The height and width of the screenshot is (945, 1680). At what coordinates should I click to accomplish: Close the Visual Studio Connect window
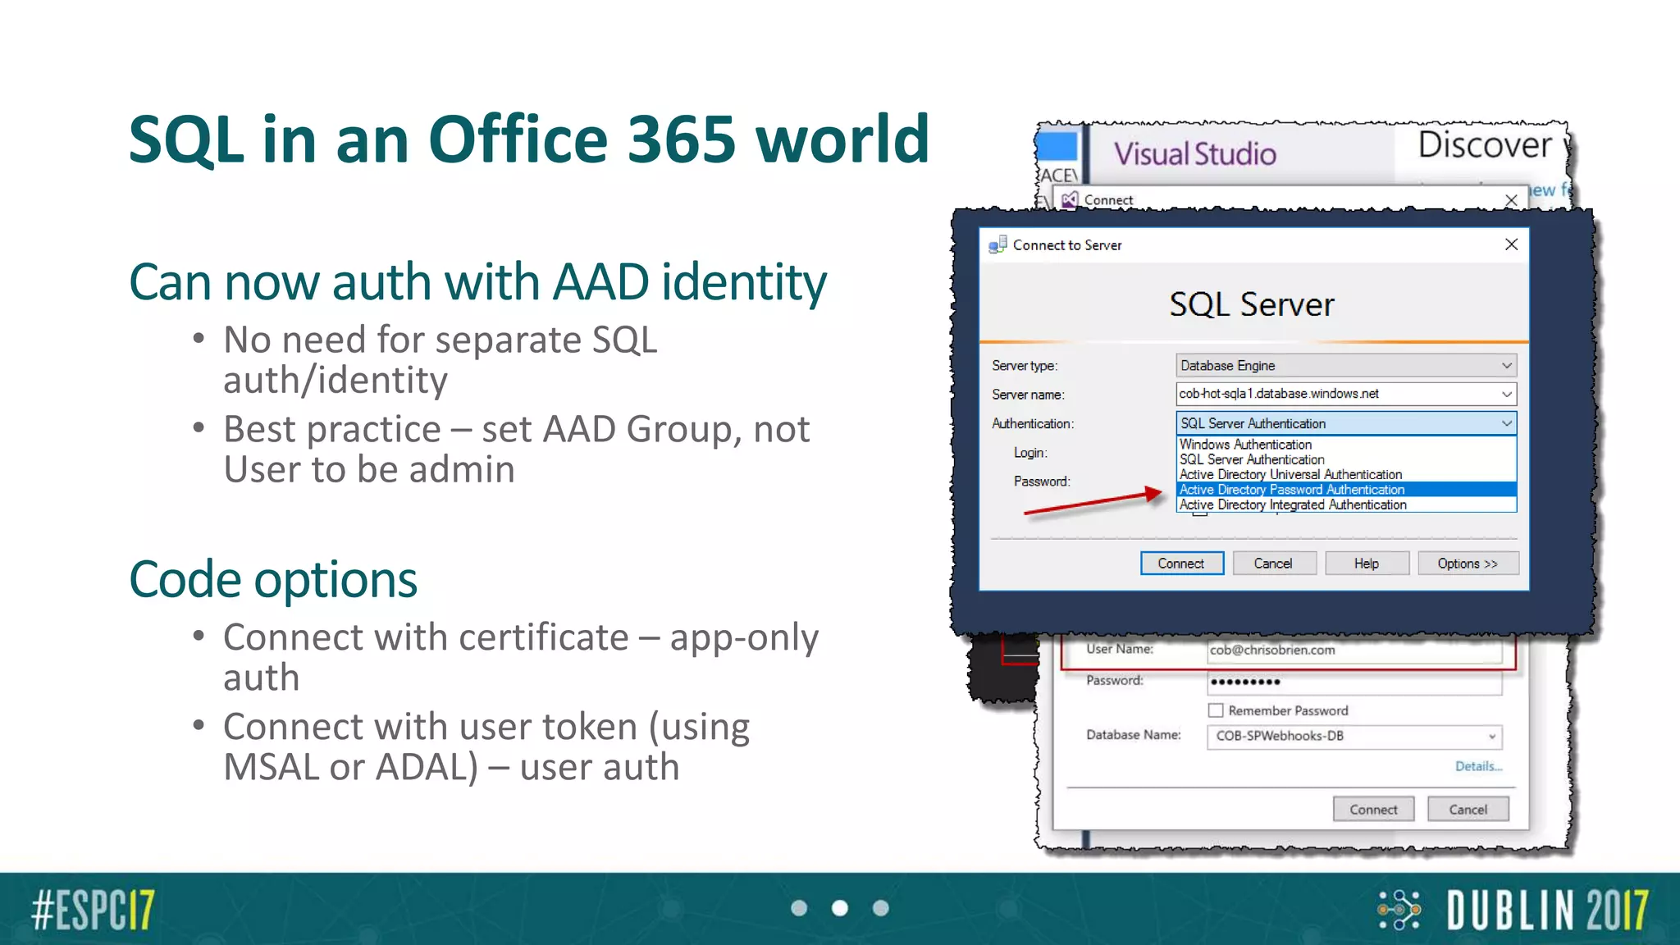pyautogui.click(x=1511, y=200)
